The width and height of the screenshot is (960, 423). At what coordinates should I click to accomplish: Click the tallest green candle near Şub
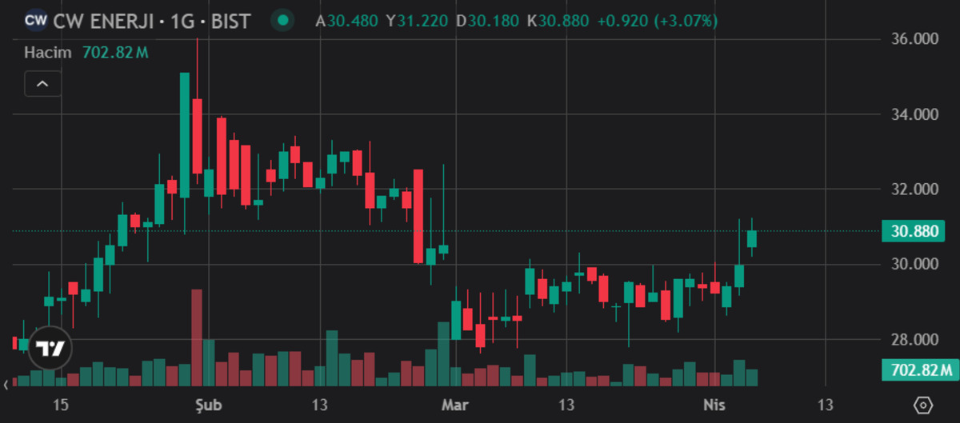click(x=185, y=134)
